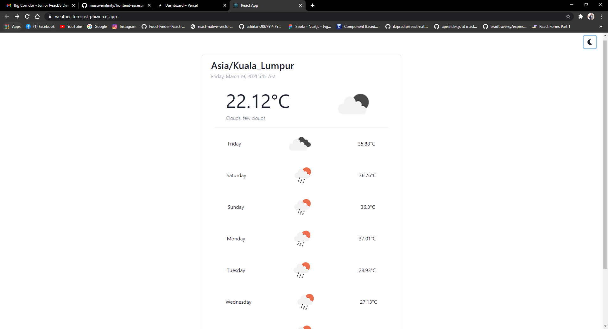The image size is (608, 329).
Task: Open the YouTube bookmark
Action: pos(71,27)
